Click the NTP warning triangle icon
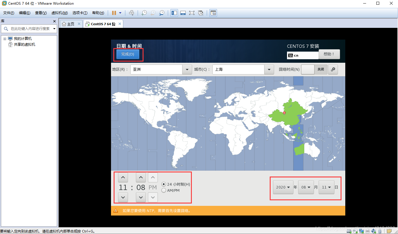 coord(116,211)
